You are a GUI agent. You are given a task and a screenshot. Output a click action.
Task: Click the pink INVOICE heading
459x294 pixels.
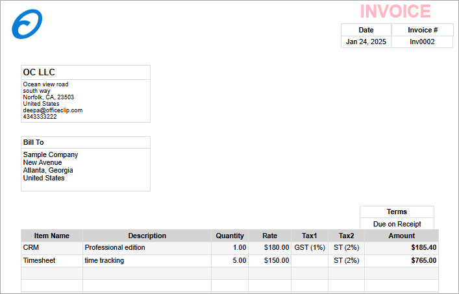pyautogui.click(x=395, y=12)
